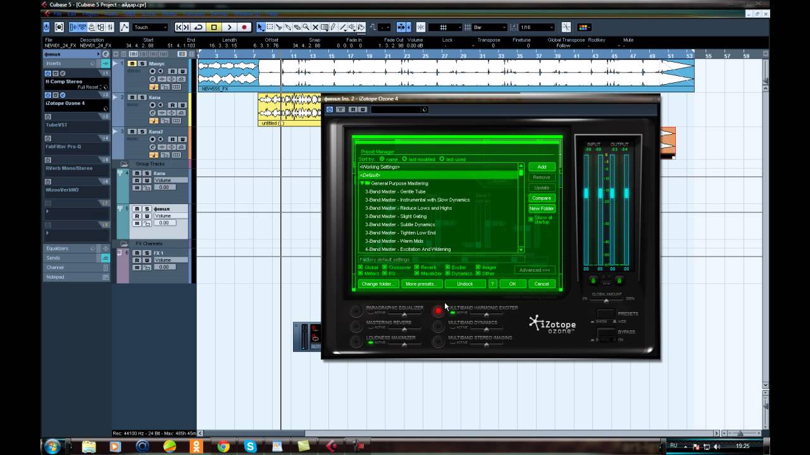Screen dimensions: 810x455
Task: Open the 1/16 quantize dropdown
Action: click(537, 27)
